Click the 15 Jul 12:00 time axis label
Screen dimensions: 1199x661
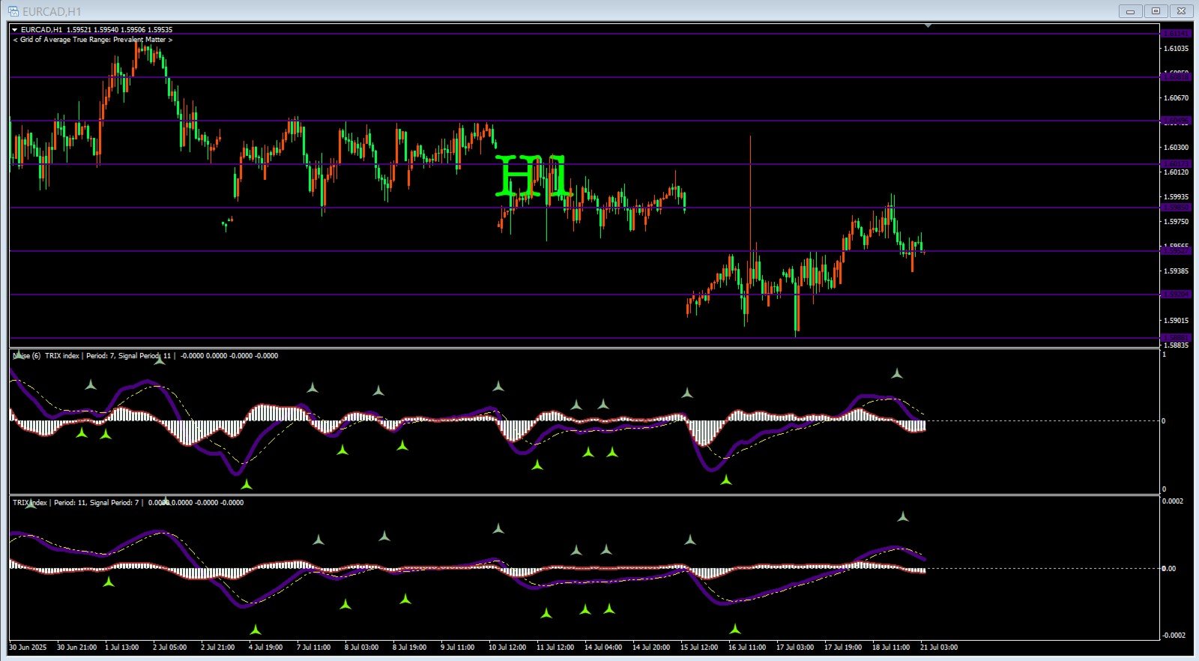(x=699, y=648)
